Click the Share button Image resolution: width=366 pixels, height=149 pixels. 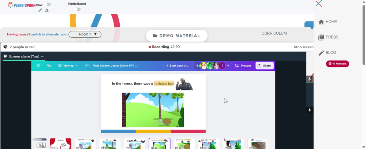coord(265,66)
